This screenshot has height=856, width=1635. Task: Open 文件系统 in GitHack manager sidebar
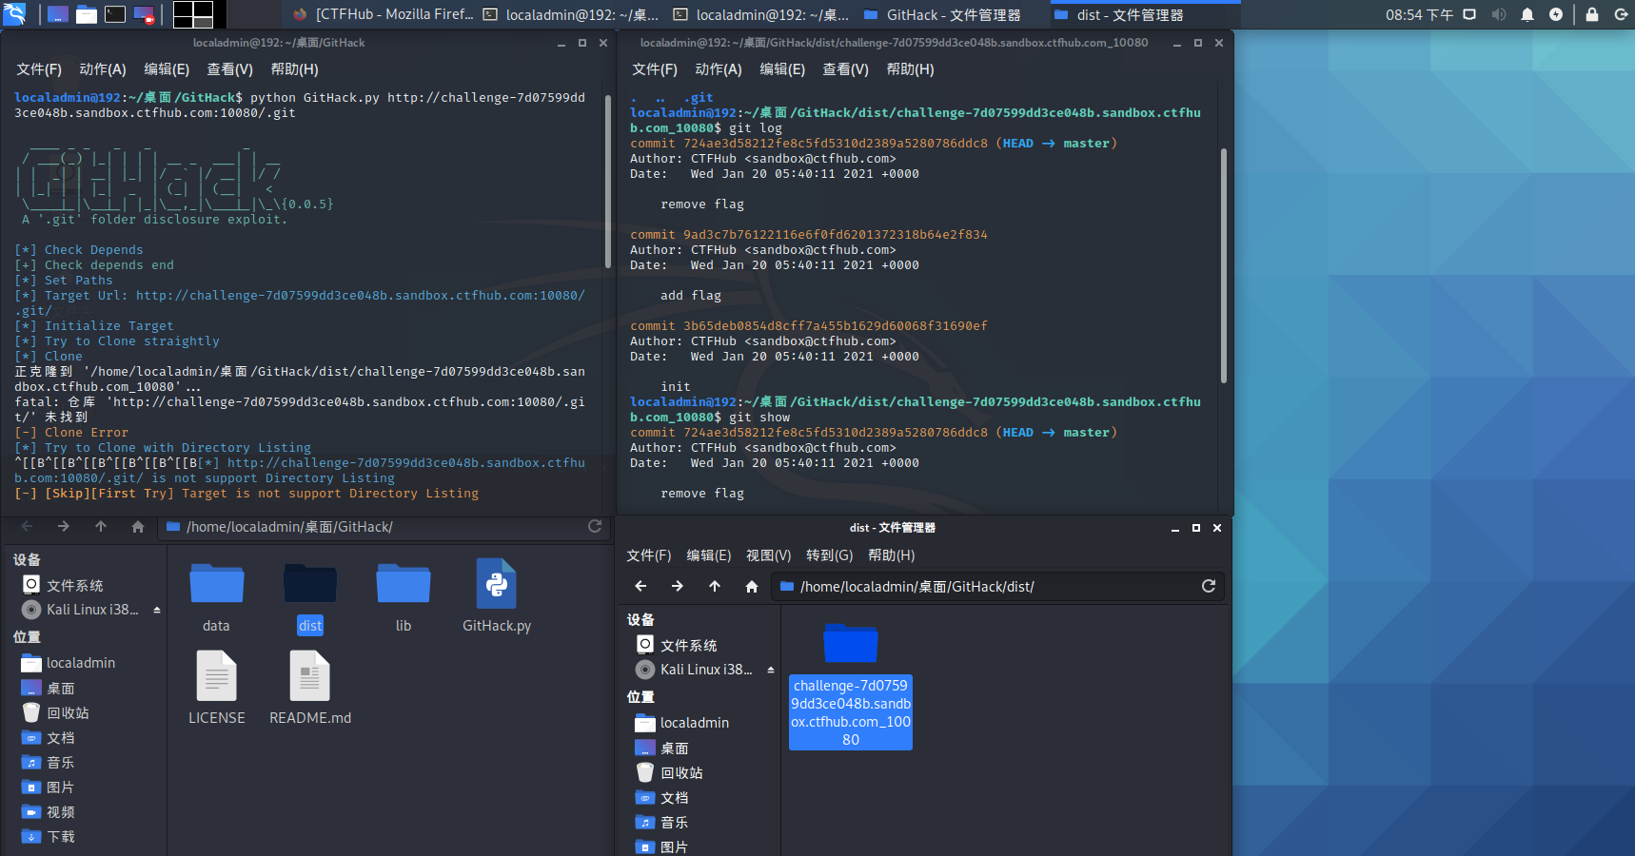pyautogui.click(x=75, y=585)
